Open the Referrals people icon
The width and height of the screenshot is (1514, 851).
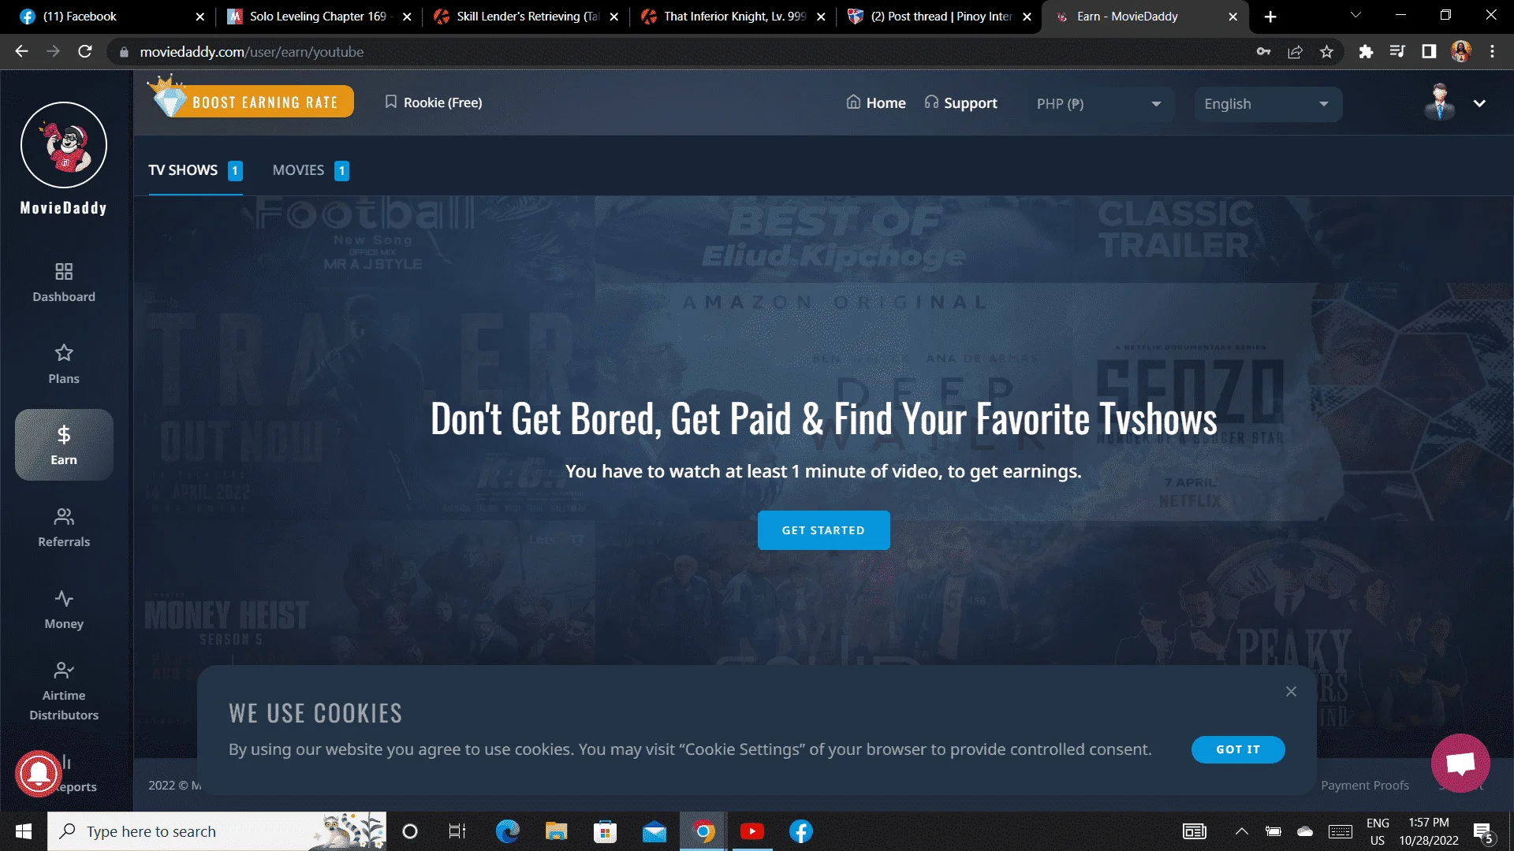[64, 517]
